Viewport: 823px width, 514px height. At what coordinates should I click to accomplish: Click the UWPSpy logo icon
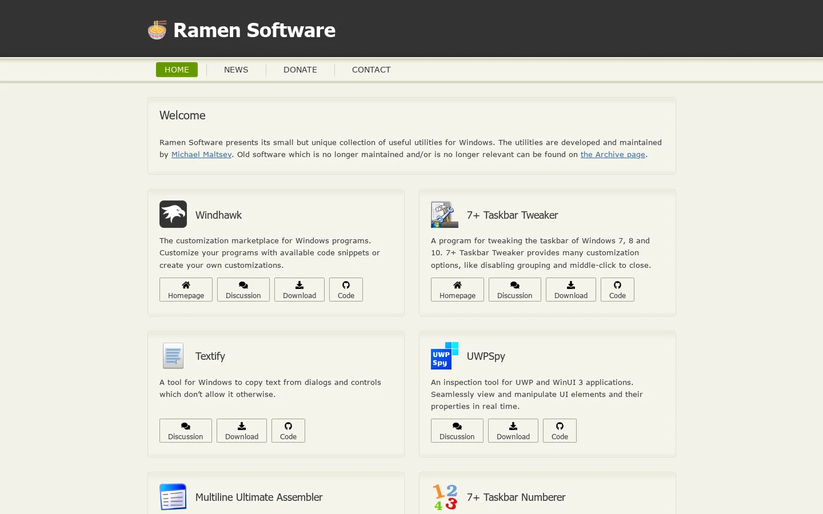(445, 356)
